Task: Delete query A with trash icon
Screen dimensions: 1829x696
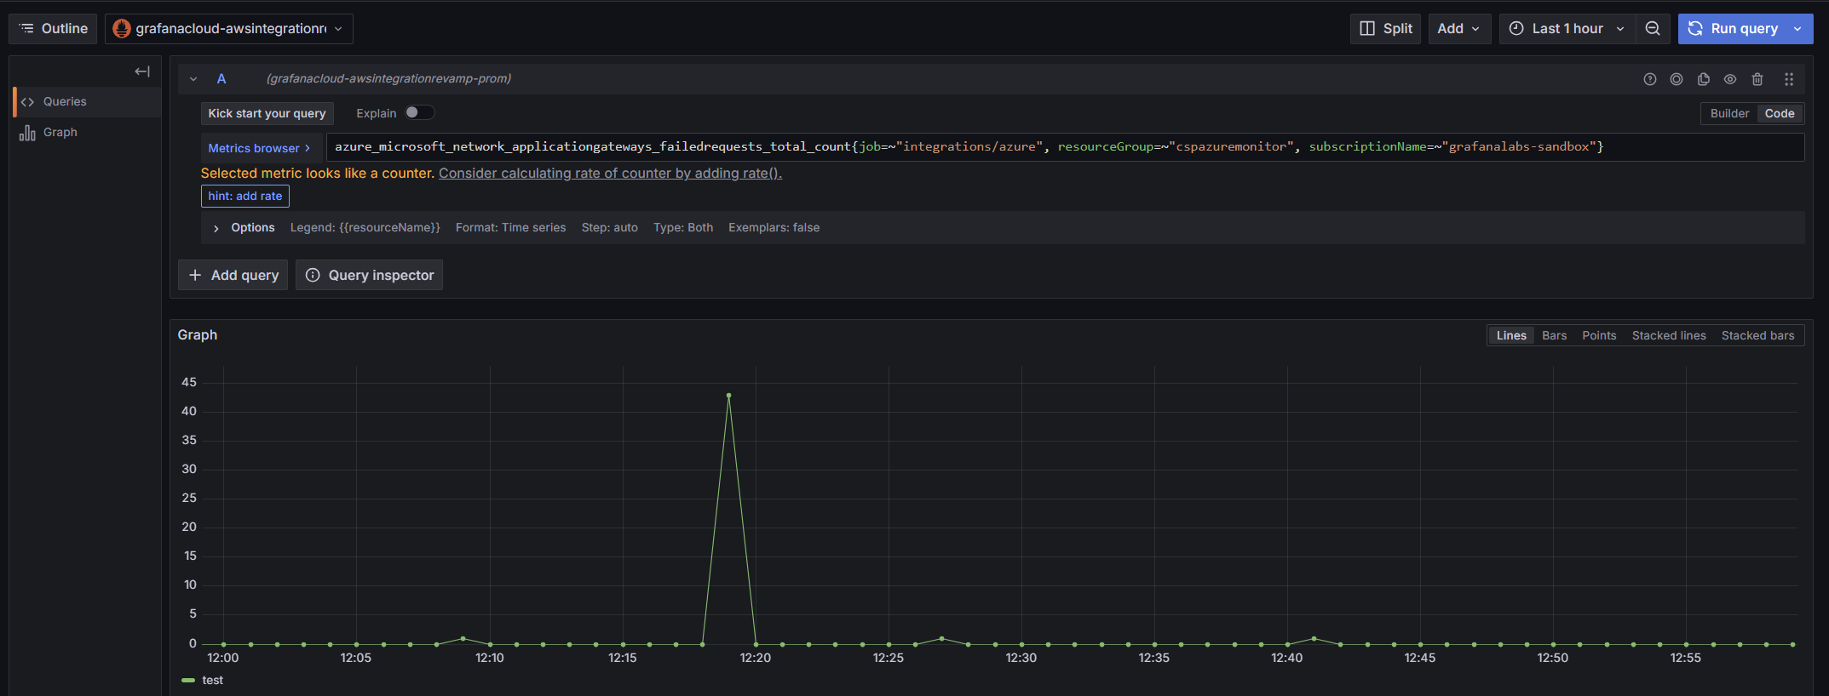Action: pos(1757,79)
